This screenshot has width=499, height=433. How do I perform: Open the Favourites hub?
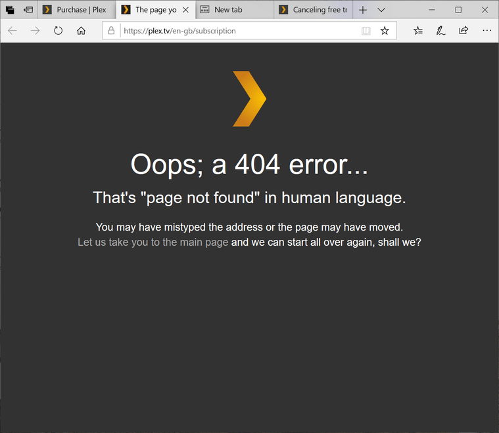(x=418, y=30)
